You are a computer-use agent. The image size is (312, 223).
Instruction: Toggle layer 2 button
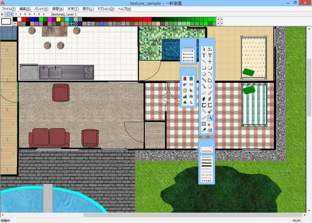[11, 14]
